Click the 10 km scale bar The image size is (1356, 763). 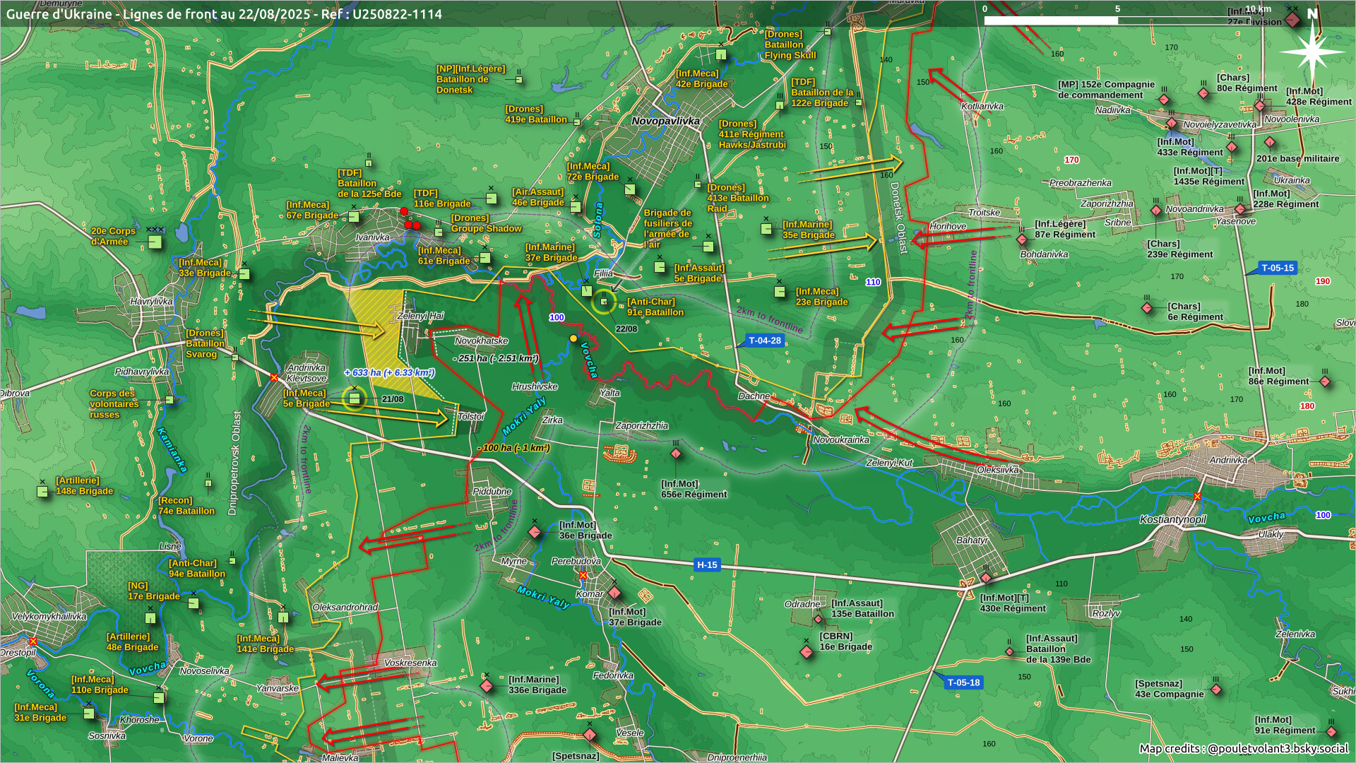click(x=1117, y=20)
